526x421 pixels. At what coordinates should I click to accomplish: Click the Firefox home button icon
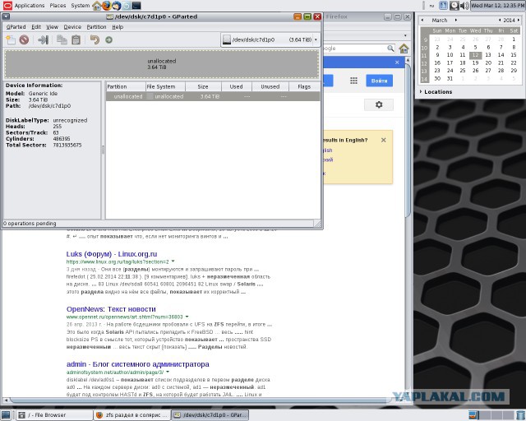click(404, 49)
